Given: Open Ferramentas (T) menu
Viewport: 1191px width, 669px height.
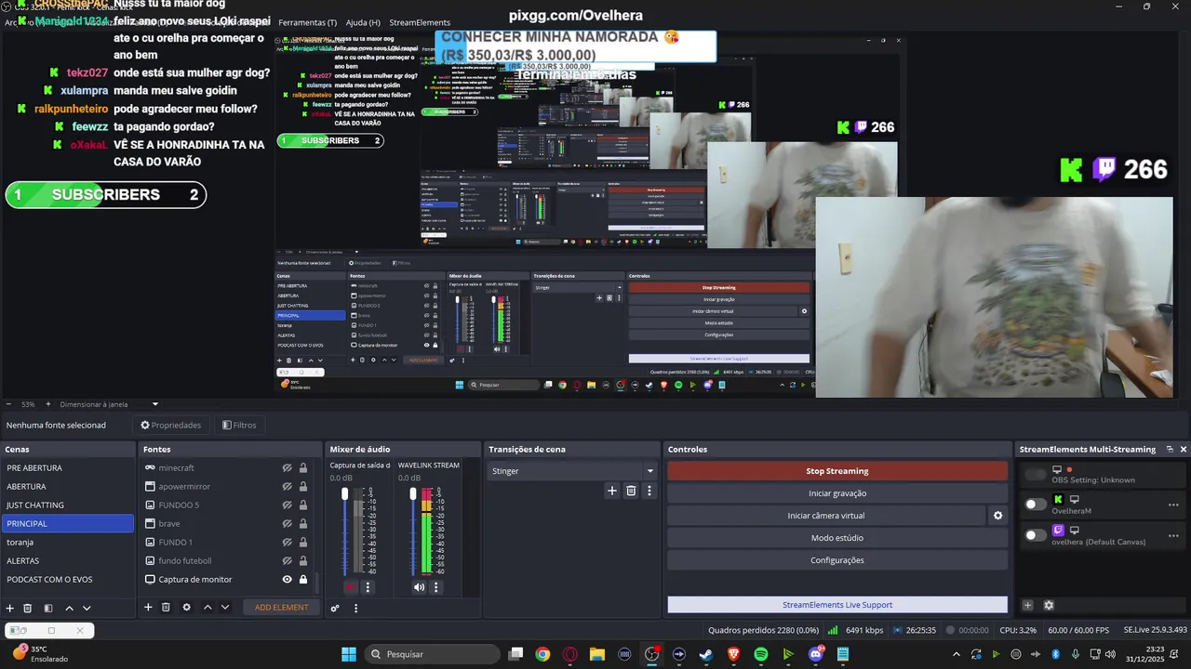Looking at the screenshot, I should pos(307,22).
